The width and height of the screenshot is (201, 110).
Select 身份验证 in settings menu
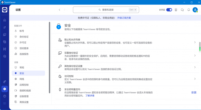(x=28, y=37)
